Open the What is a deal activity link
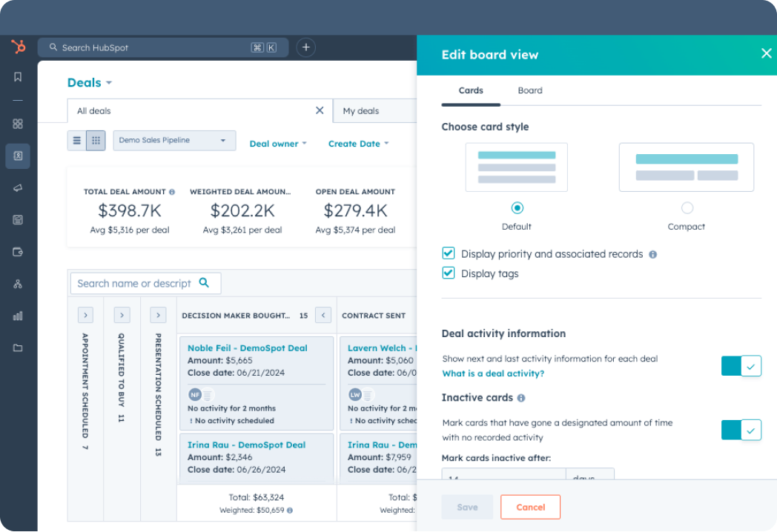 click(493, 373)
